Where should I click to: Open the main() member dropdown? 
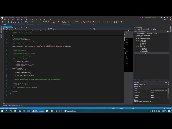[x=111, y=29]
